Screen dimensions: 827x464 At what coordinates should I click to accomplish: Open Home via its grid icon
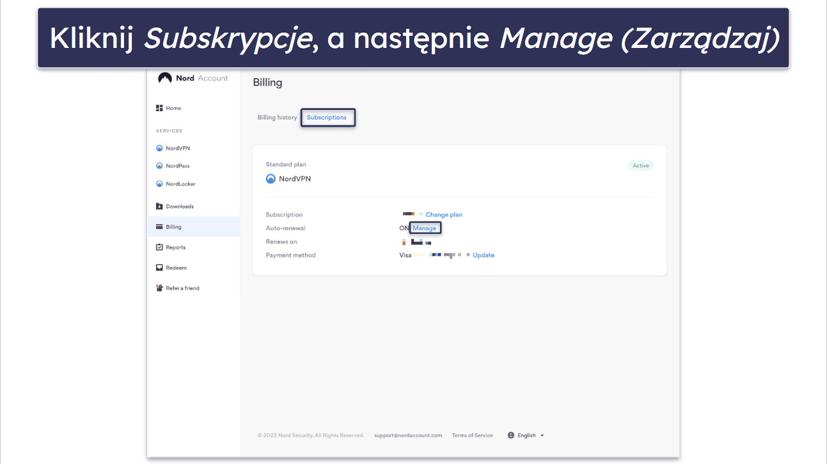[x=159, y=108]
